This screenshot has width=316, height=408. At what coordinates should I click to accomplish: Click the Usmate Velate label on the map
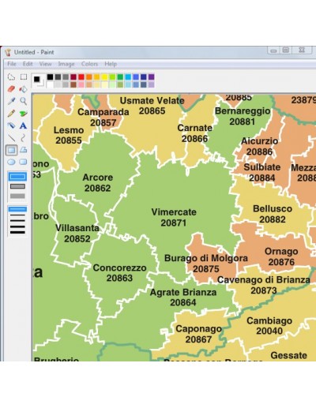click(152, 100)
